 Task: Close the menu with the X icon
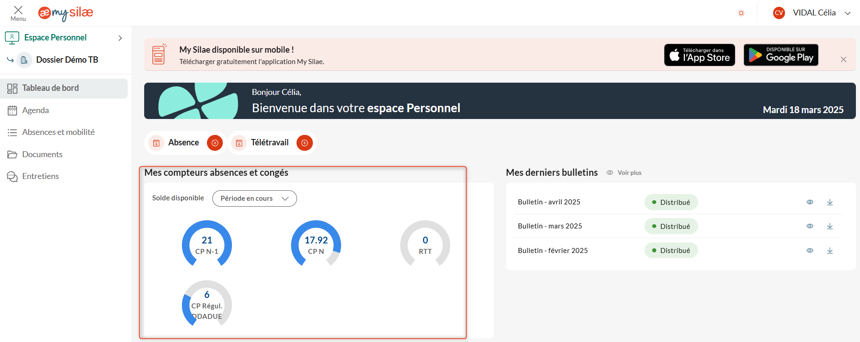tap(18, 10)
